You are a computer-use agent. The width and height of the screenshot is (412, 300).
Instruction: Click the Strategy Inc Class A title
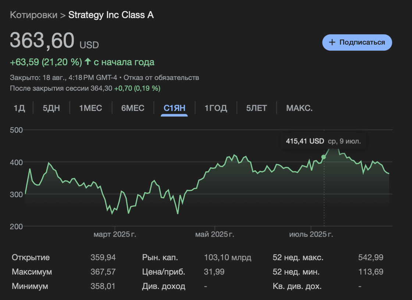[x=111, y=15]
